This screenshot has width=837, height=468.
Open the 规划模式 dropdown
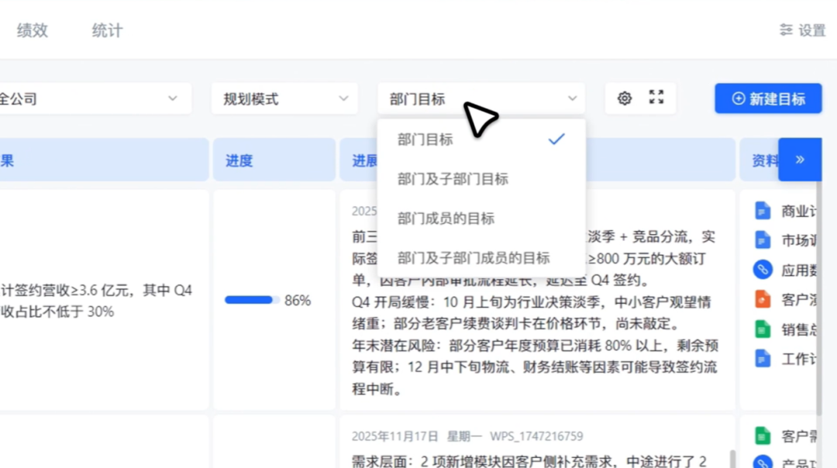(x=284, y=98)
